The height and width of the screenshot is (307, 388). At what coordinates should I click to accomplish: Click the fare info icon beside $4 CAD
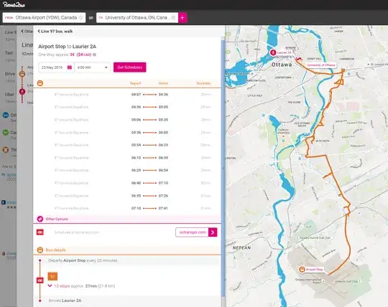click(x=94, y=55)
